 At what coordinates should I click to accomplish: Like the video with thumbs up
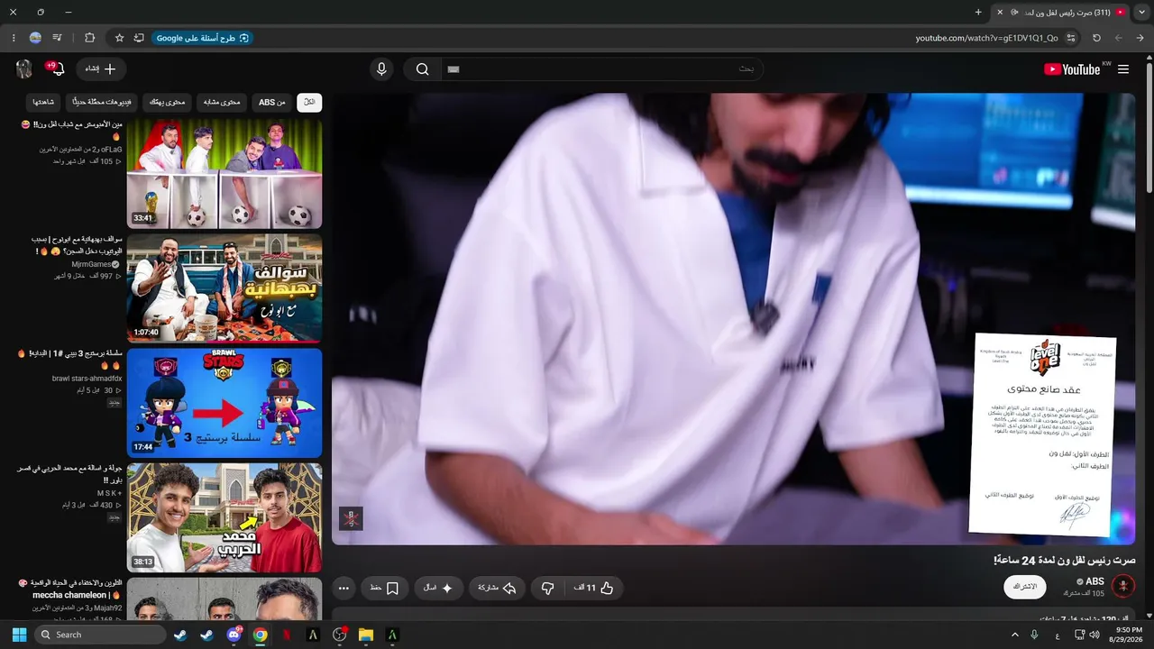pos(595,588)
